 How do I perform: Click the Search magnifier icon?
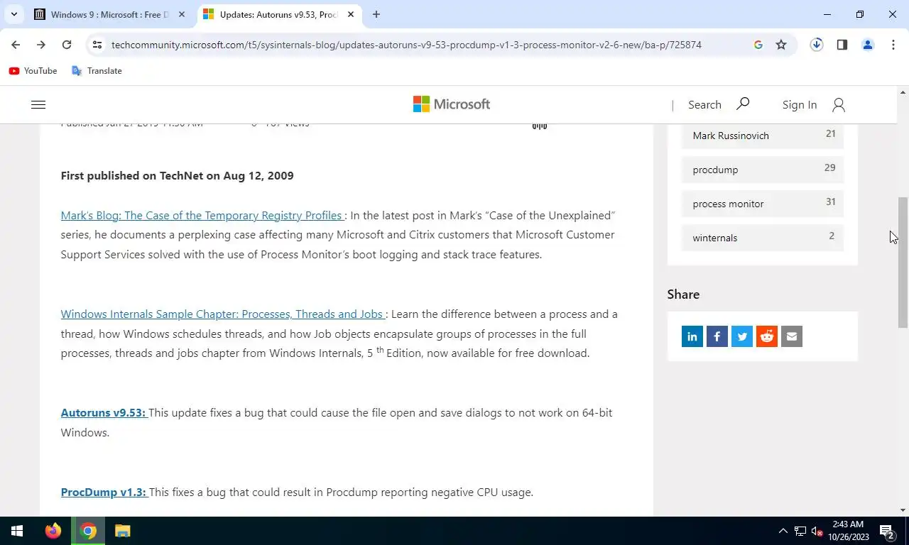[x=743, y=104]
